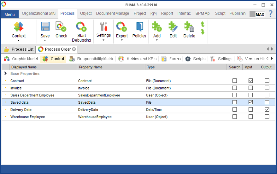Switch to the Interface ribbon tab
This screenshot has height=174, width=277.
coord(184,14)
